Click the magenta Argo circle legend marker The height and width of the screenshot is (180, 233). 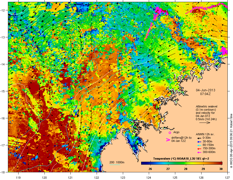170,133
